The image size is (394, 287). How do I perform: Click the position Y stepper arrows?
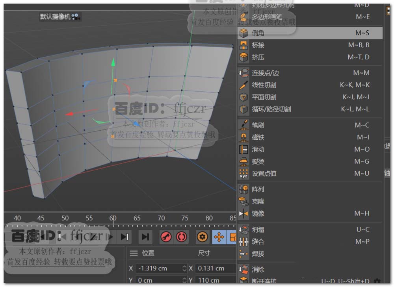tap(184, 280)
